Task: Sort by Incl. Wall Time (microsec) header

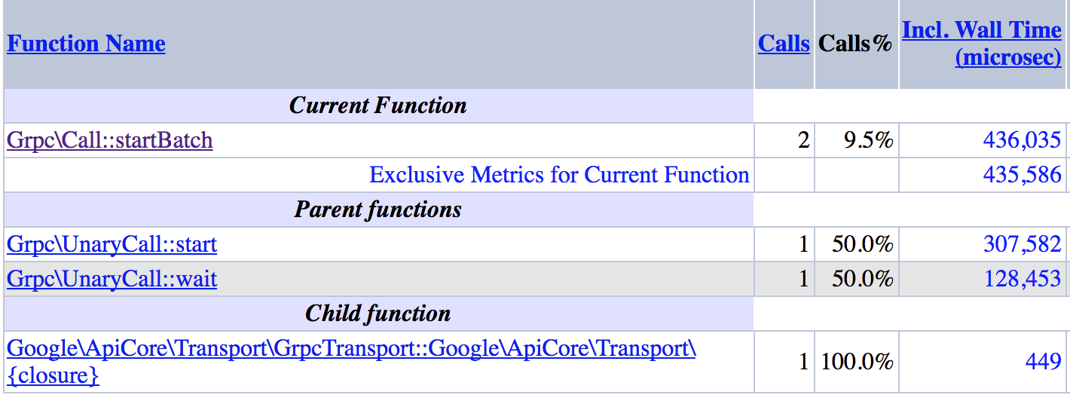Action: pyautogui.click(x=982, y=44)
